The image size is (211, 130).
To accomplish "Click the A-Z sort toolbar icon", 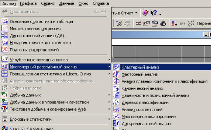I will tap(174, 24).
